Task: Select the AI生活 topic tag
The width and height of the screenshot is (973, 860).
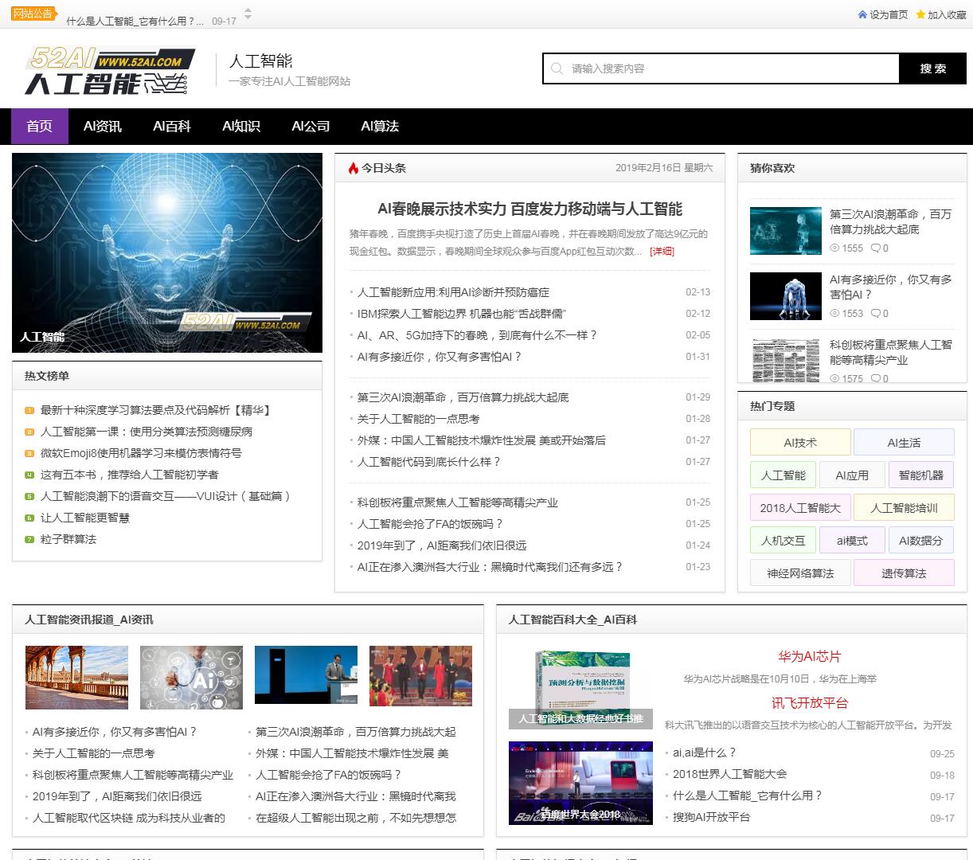Action: point(904,443)
